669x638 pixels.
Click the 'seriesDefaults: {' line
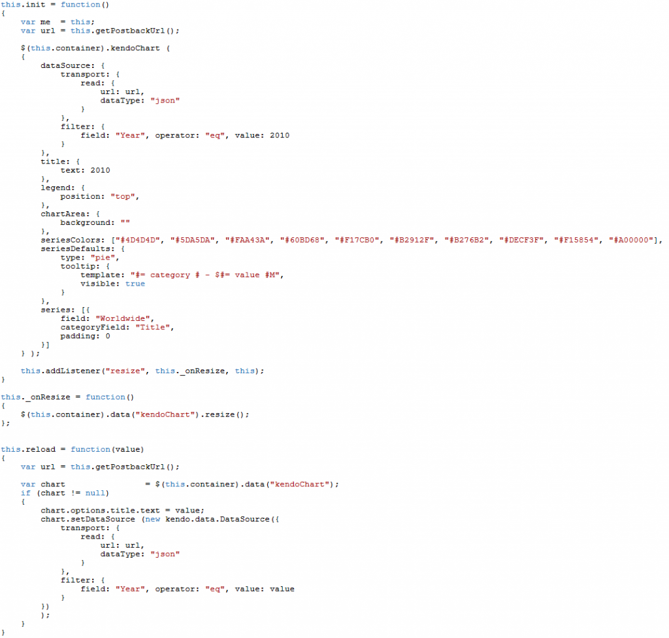click(83, 249)
